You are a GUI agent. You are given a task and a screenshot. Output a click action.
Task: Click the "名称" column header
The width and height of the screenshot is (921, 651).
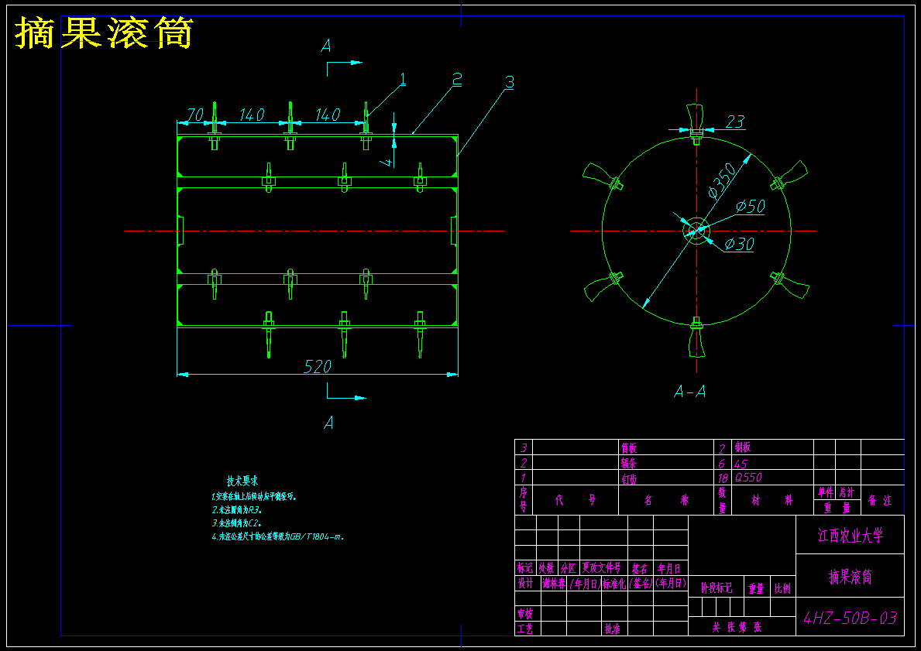666,501
